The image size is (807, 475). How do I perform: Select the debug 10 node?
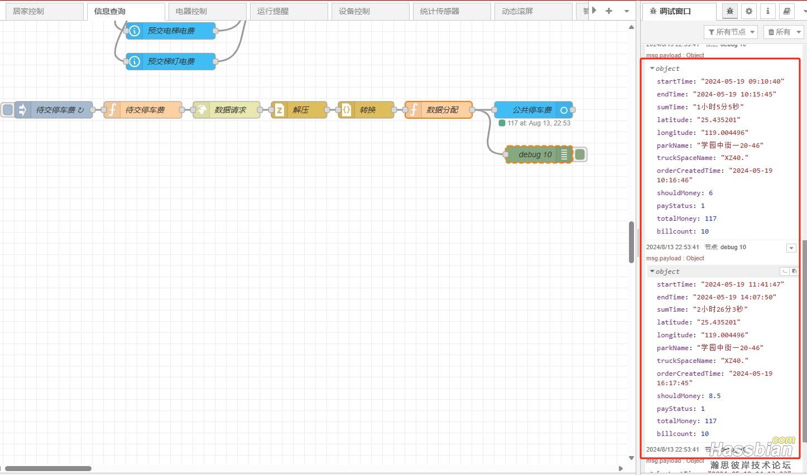click(539, 154)
